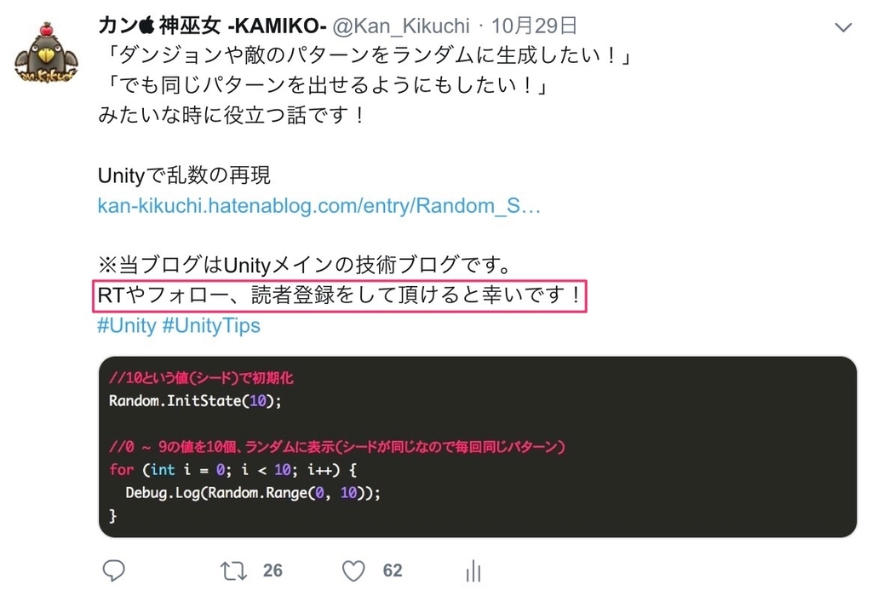View the Random.InitState code snippet image
The width and height of the screenshot is (872, 596).
tap(477, 447)
